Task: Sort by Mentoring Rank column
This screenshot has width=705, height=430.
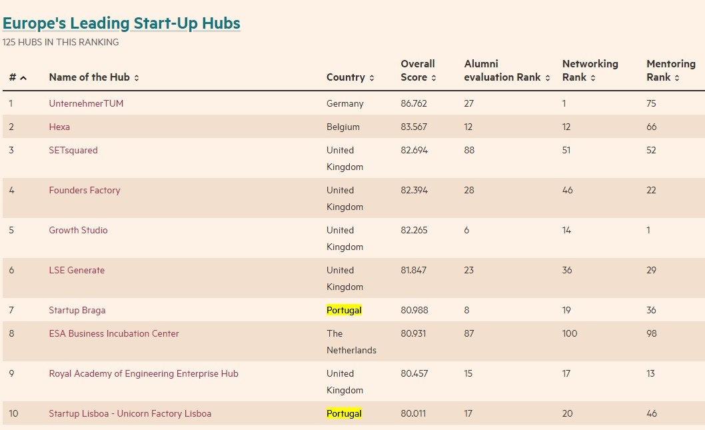Action: (677, 78)
